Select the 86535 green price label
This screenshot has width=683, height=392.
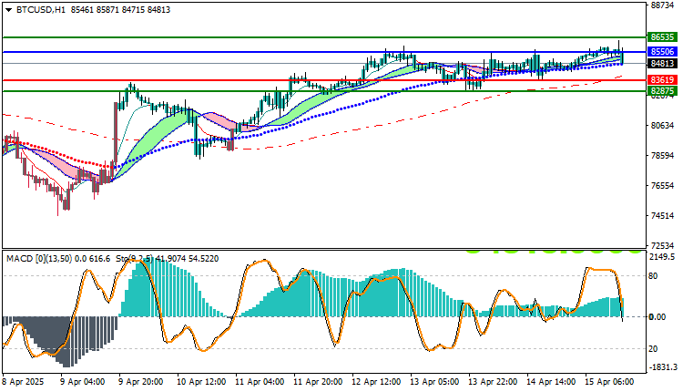[x=663, y=37]
